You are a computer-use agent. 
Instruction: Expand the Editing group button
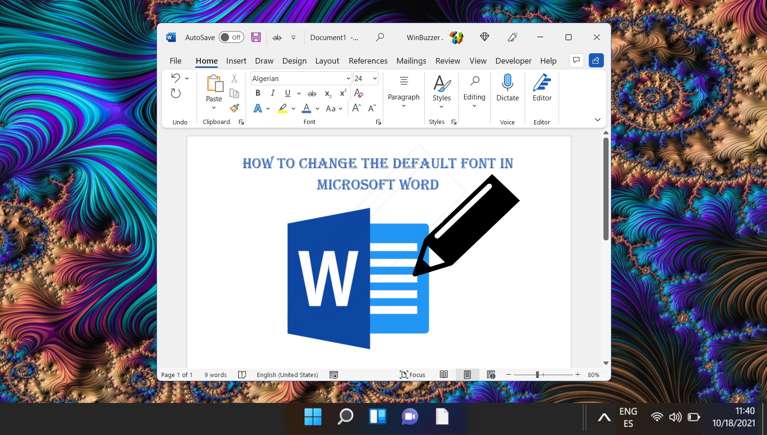click(474, 92)
